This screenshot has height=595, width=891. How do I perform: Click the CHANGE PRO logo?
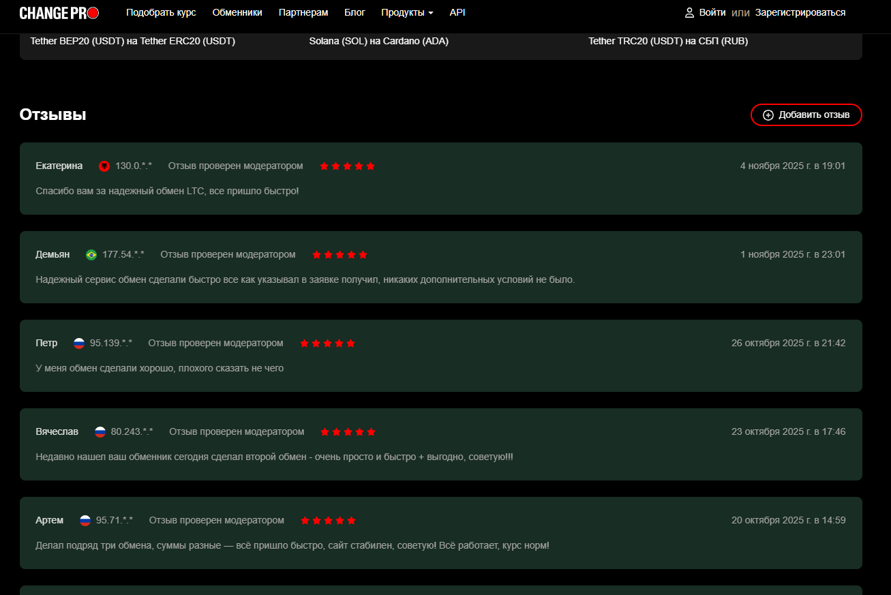[58, 12]
